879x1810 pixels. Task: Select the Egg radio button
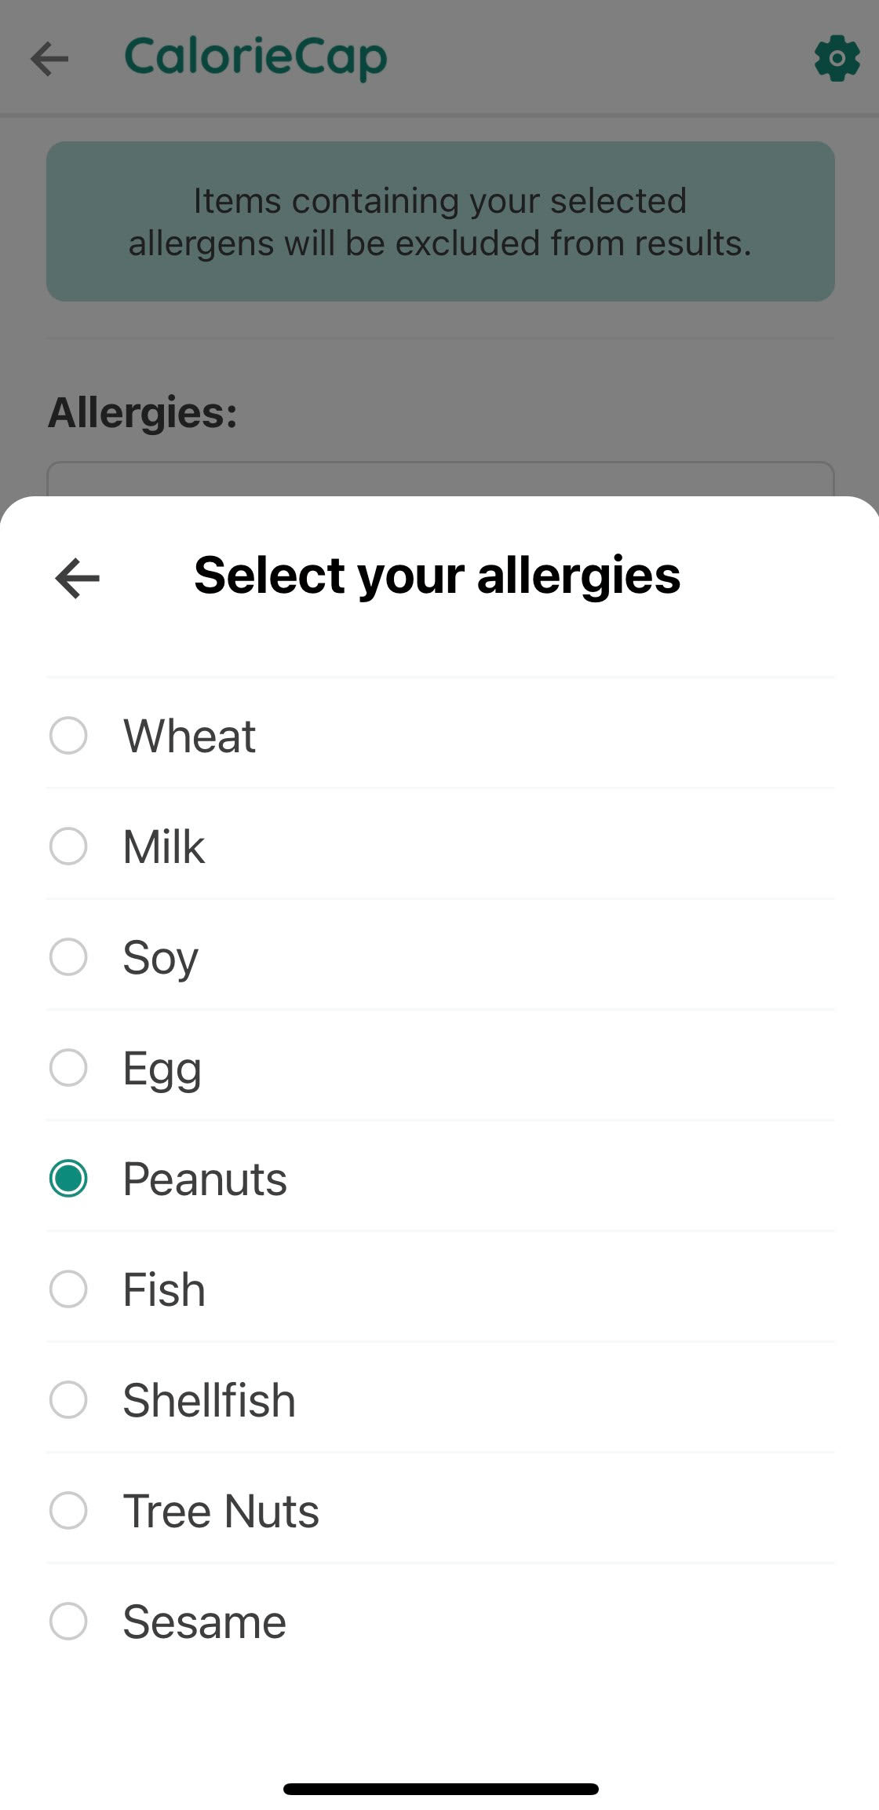pos(68,1068)
